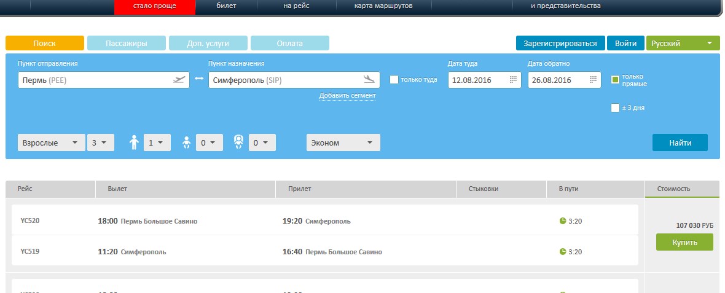Switch to the 'Пассажиры' step tab
The image size is (725, 293).
coord(126,44)
